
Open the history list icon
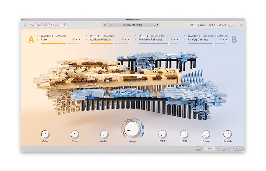coord(224,149)
